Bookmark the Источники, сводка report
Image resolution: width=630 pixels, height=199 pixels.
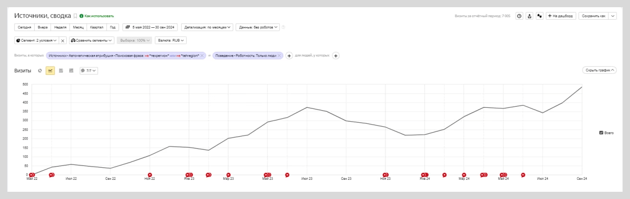[x=75, y=16]
